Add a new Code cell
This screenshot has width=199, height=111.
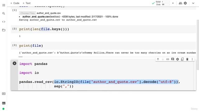pos(15,3)
